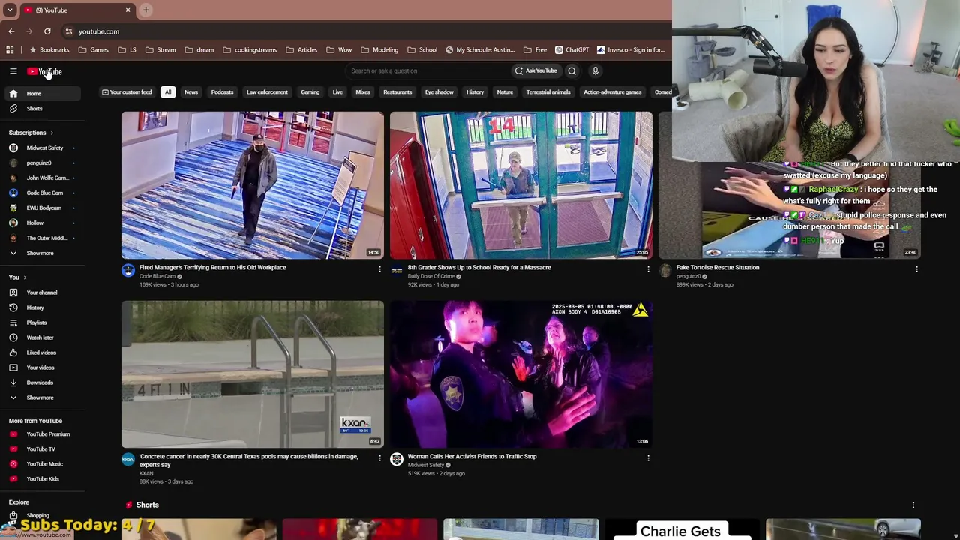Show more items below Downloads
The image size is (960, 540).
(41, 397)
